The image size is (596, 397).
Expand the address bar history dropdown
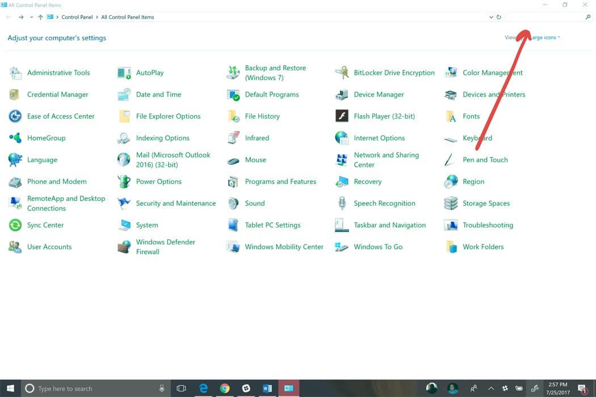[492, 17]
